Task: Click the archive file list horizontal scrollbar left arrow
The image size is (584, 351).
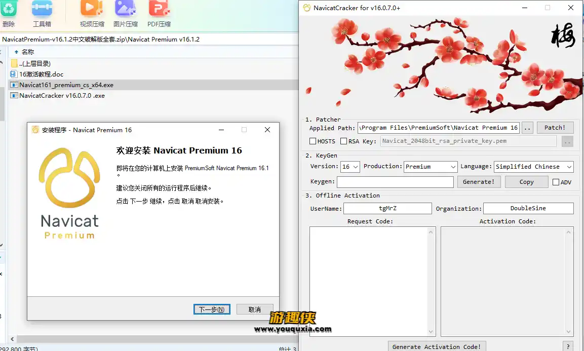Action: point(12,339)
